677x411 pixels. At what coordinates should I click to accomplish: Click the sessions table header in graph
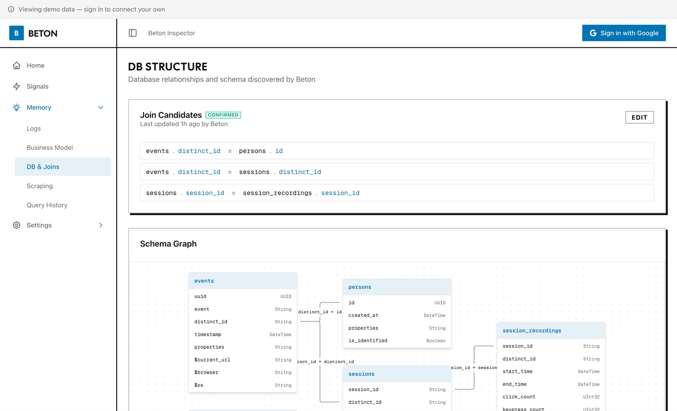pyautogui.click(x=397, y=374)
